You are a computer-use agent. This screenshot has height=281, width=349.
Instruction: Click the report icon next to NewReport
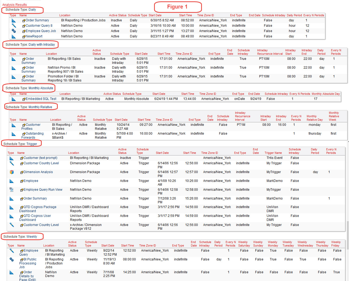pos(14,36)
